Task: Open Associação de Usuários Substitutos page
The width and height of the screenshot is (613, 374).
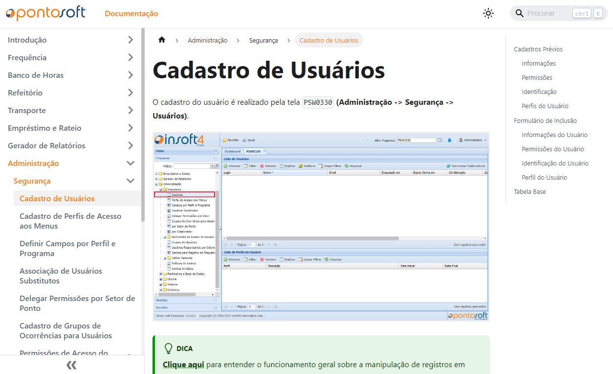Action: tap(77, 276)
